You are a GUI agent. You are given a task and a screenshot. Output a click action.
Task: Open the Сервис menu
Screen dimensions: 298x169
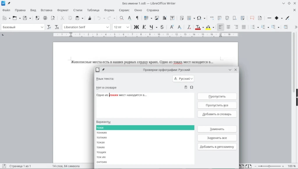click(124, 10)
